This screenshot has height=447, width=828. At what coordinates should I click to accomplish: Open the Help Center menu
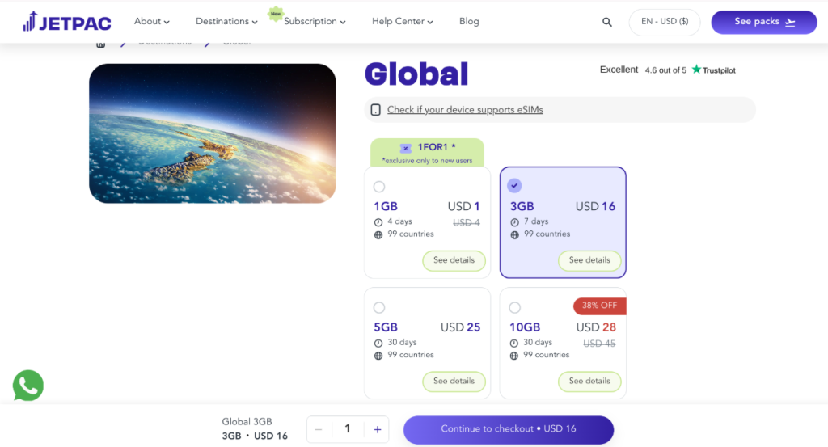coord(402,22)
